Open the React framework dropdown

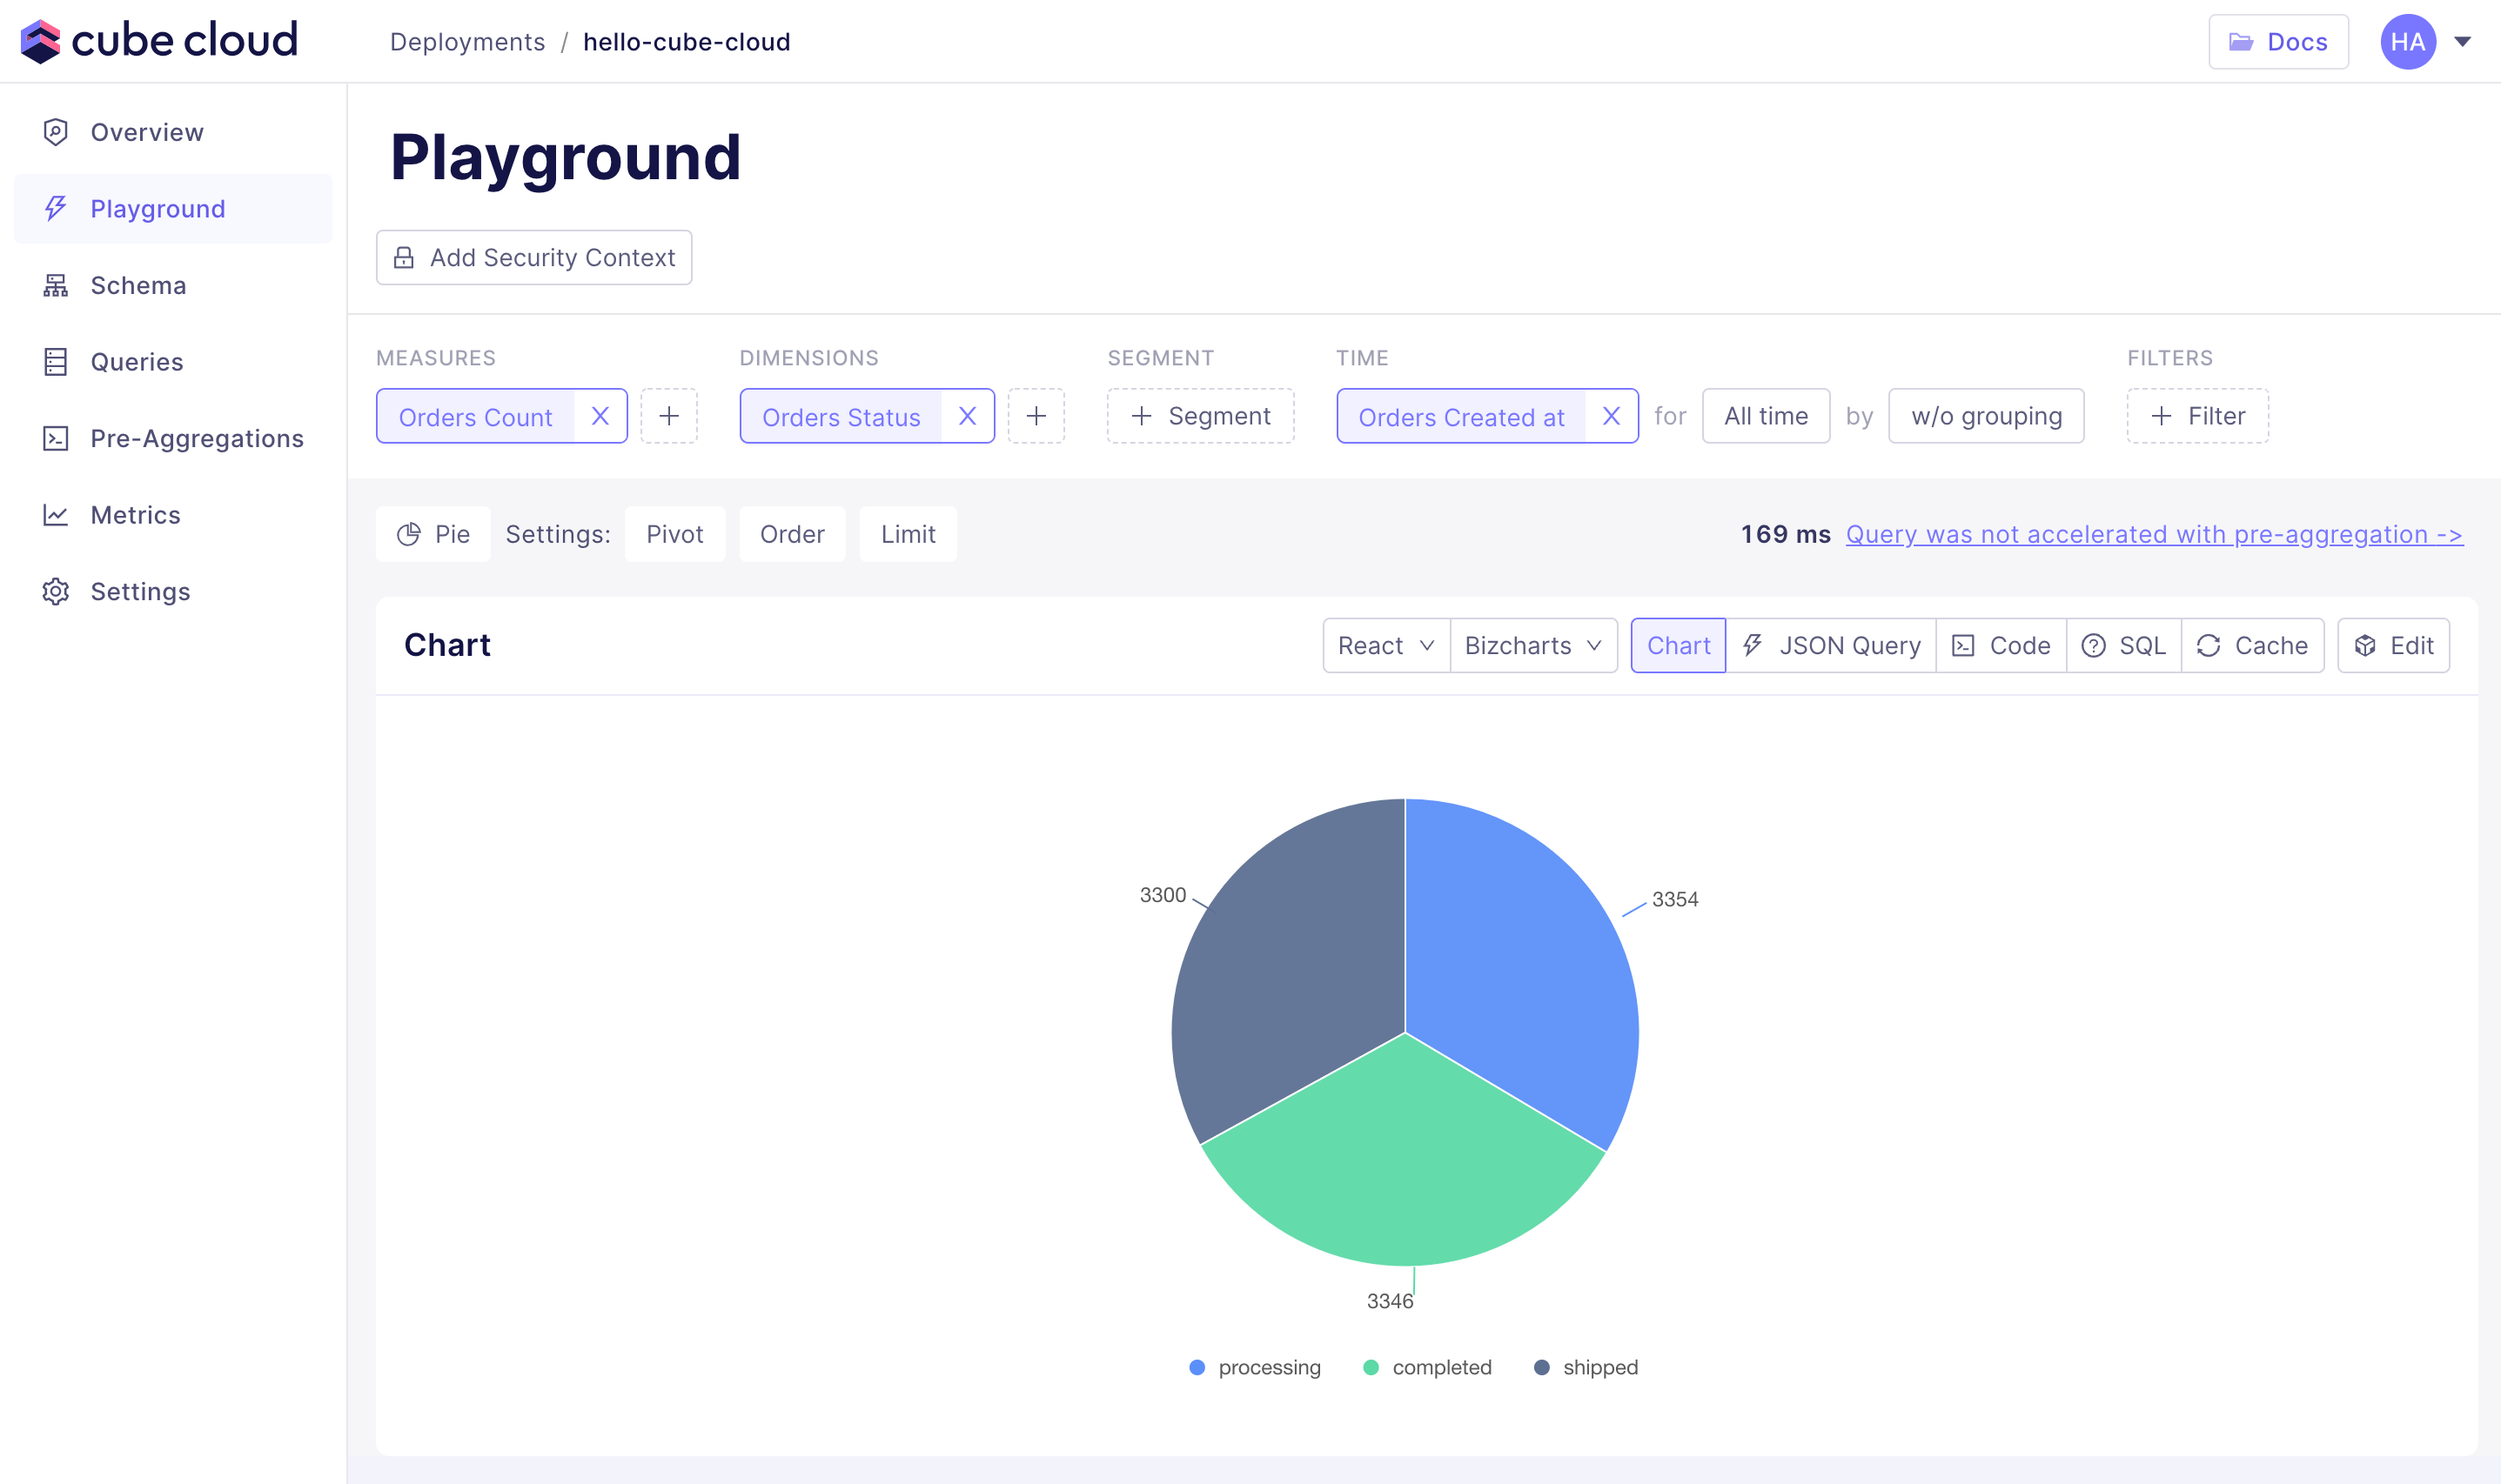tap(1385, 645)
